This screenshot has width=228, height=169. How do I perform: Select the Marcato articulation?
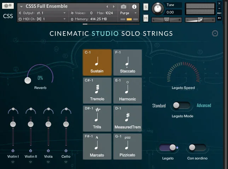[97, 146]
